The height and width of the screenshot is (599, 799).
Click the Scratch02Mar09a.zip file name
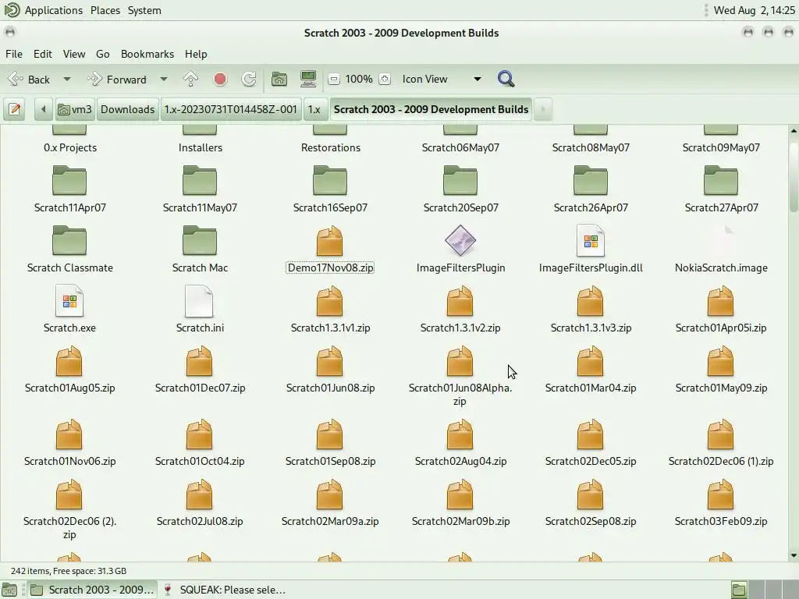330,521
